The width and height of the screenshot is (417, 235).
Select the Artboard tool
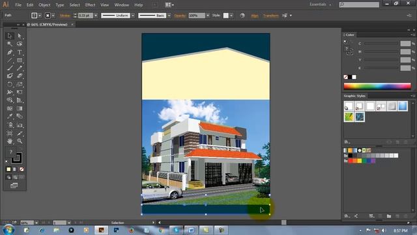pos(10,133)
